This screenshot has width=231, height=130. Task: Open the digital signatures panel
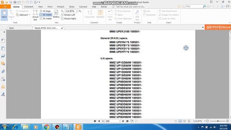pyautogui.click(x=3, y=94)
